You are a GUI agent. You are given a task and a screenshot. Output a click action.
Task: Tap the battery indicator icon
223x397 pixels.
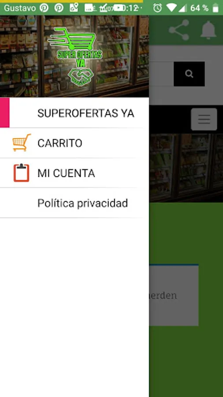click(x=216, y=8)
